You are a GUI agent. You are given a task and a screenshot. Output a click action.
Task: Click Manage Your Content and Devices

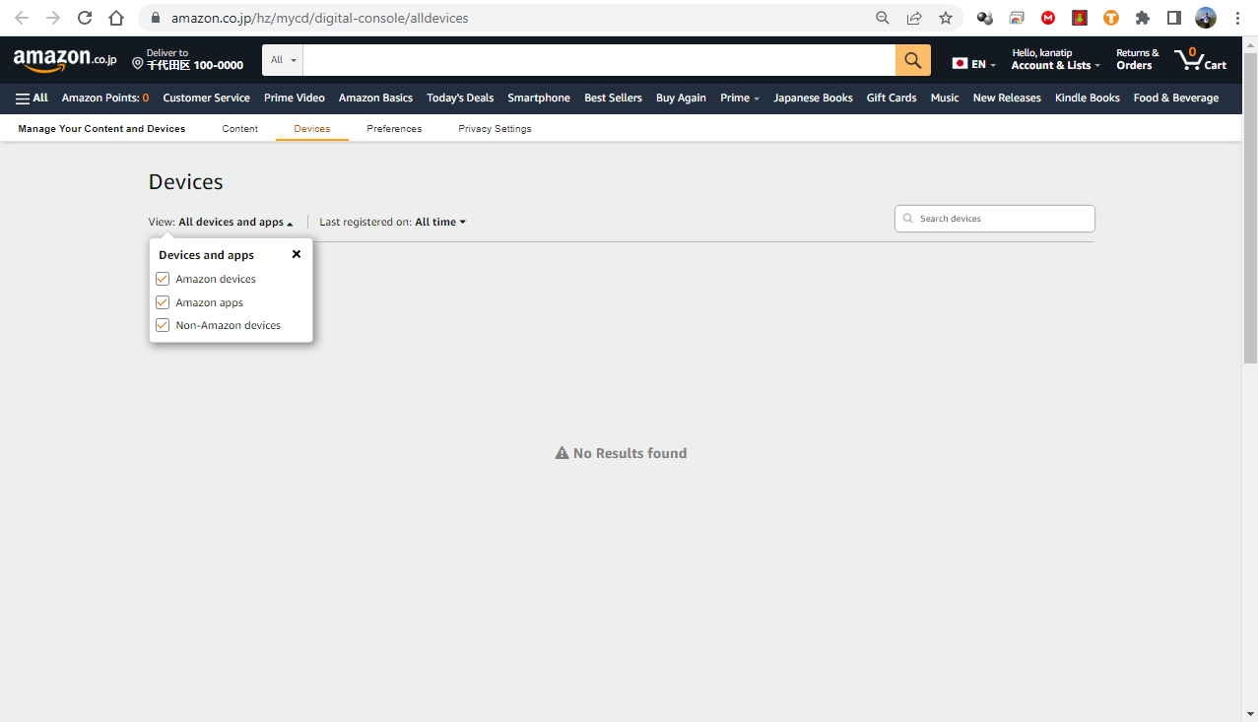(101, 129)
